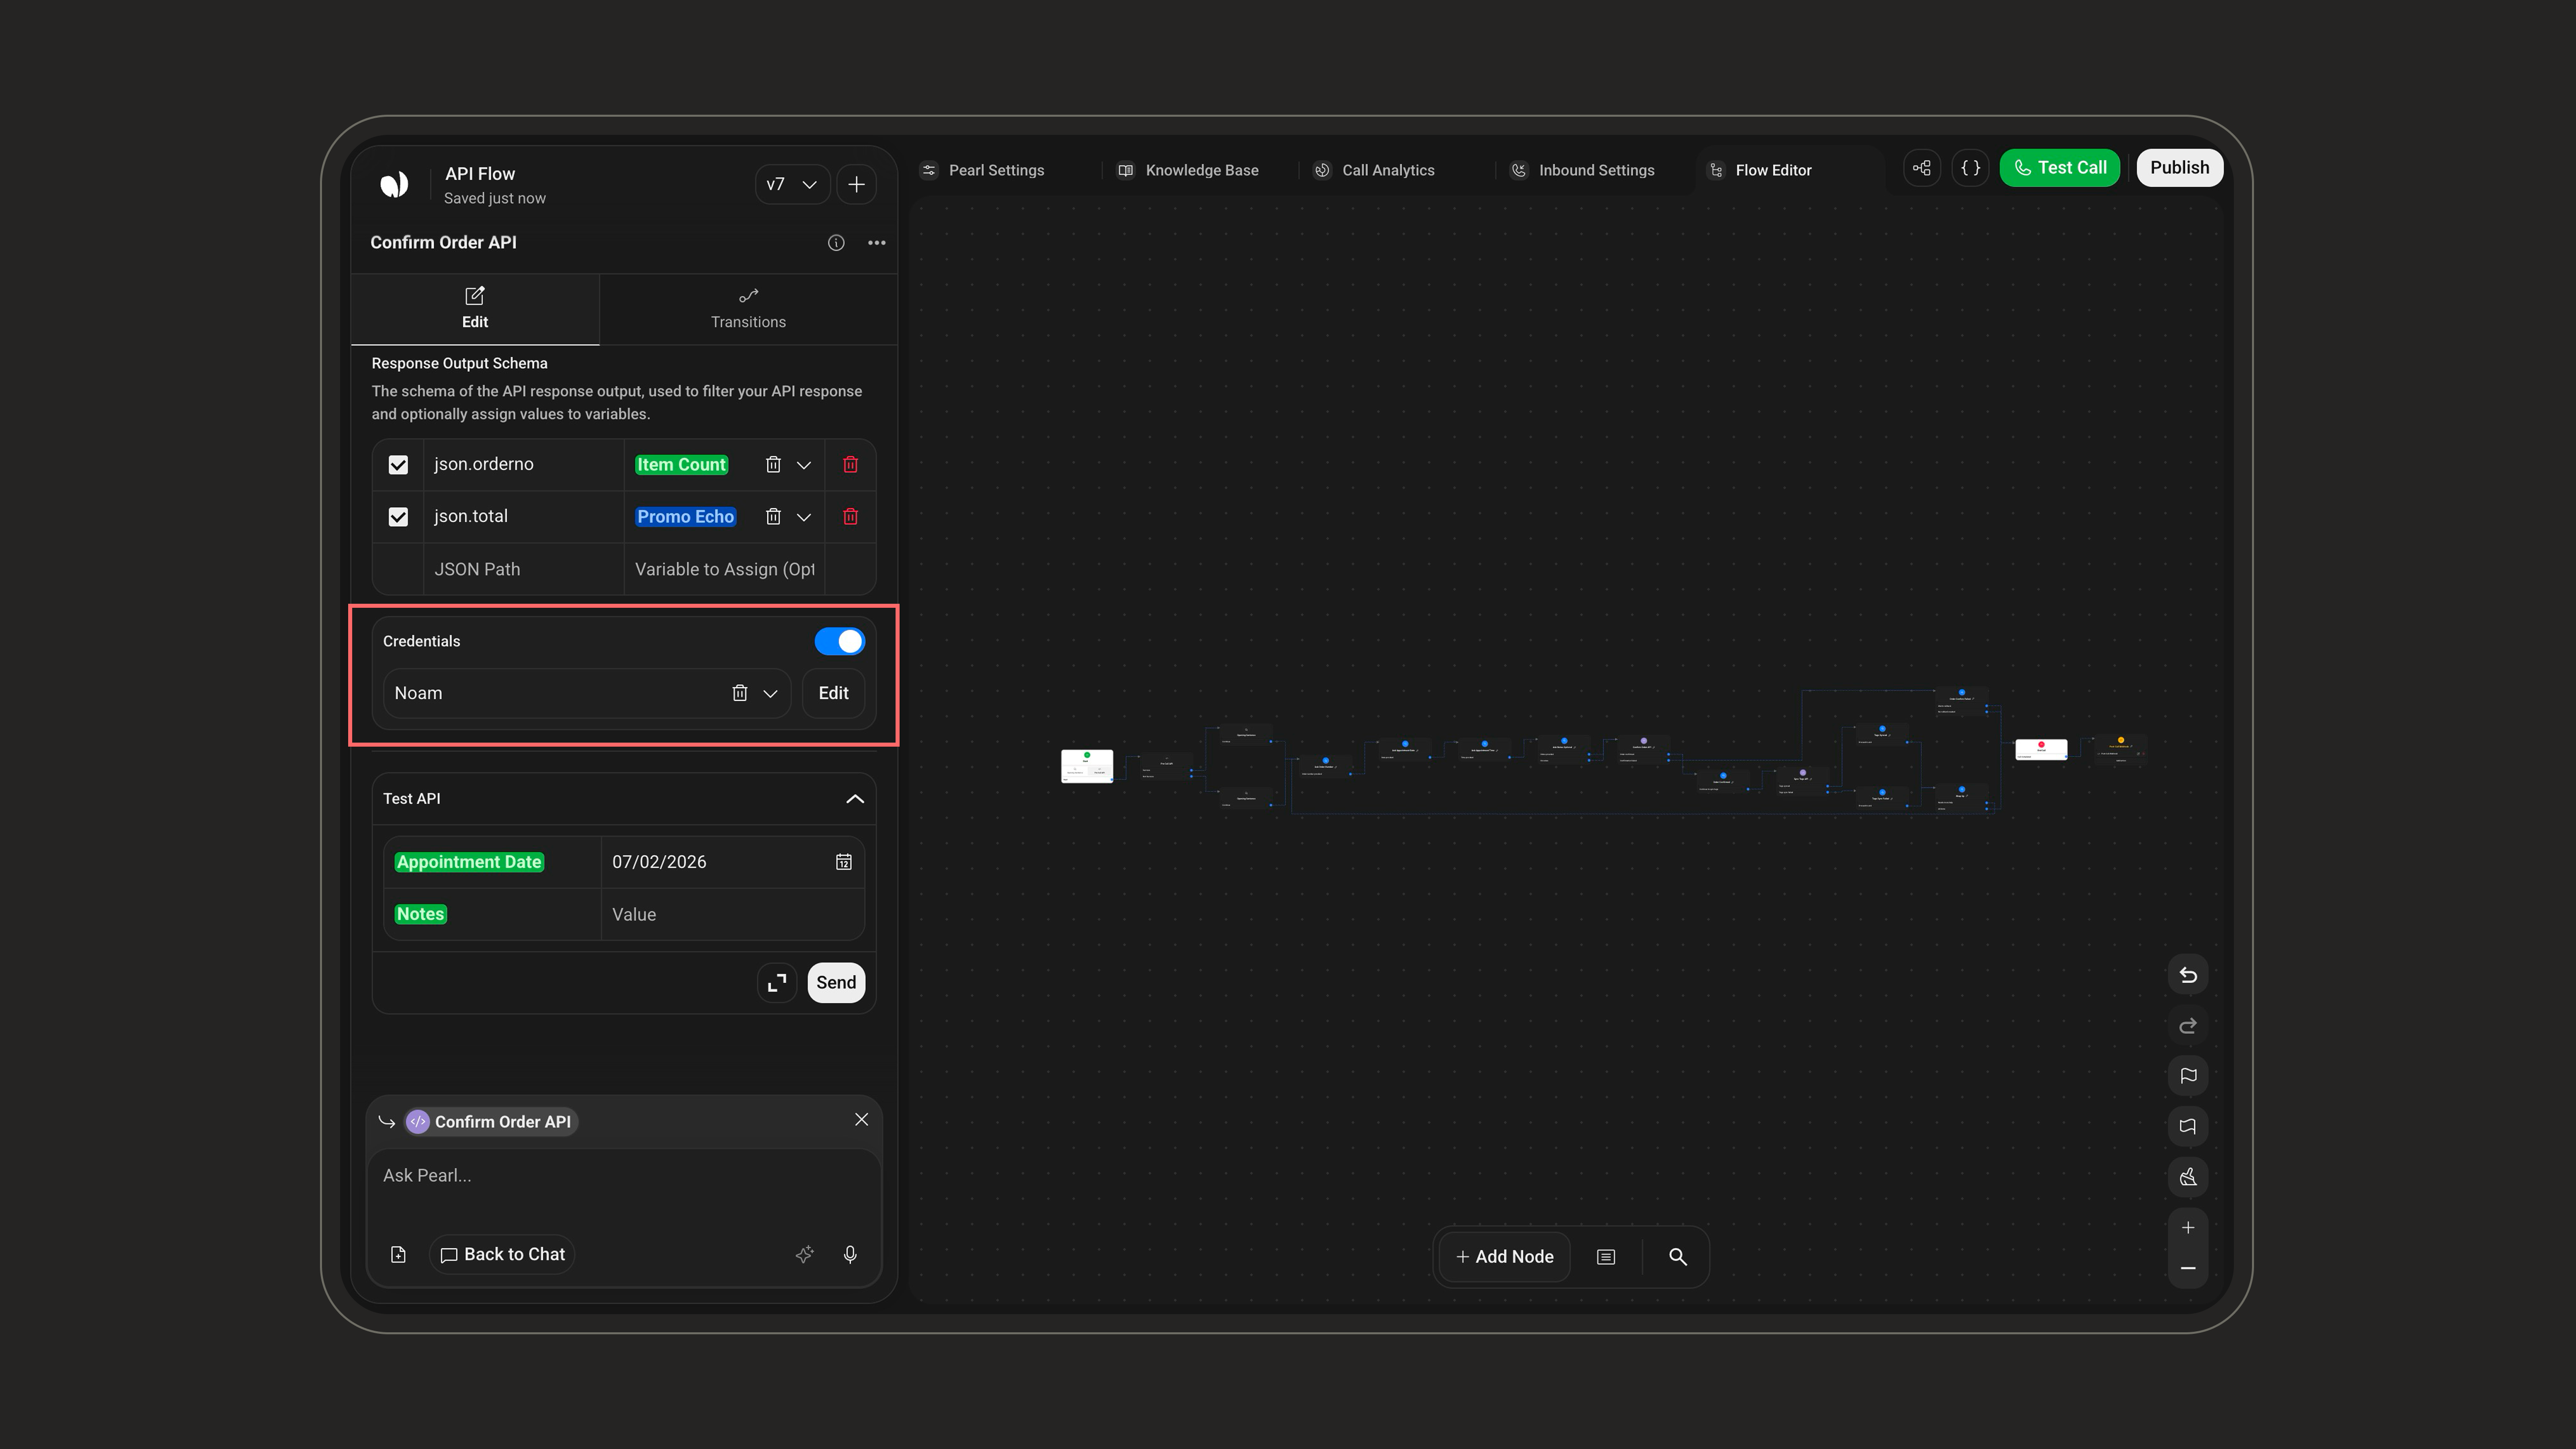The image size is (2576, 1449).
Task: Collapse the Test API section
Action: [855, 799]
